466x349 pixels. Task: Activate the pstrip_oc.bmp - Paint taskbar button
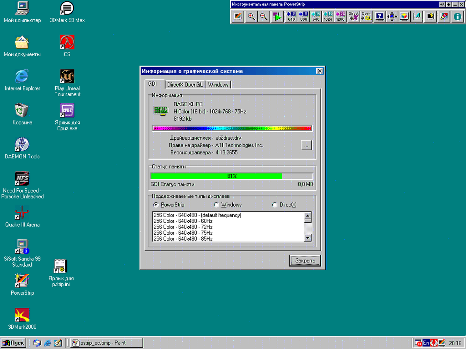[x=106, y=343]
